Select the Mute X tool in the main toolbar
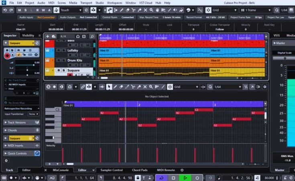Screen dimensions: 295x181 click(145, 10)
